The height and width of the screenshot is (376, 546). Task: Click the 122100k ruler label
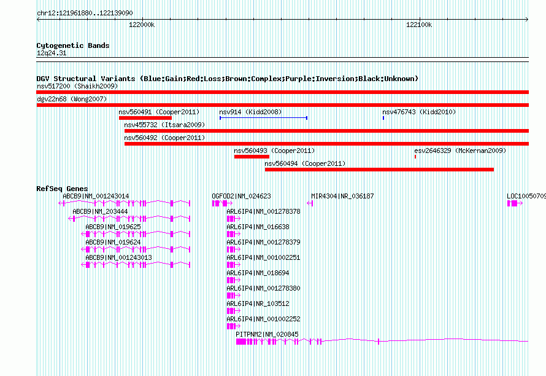[419, 25]
